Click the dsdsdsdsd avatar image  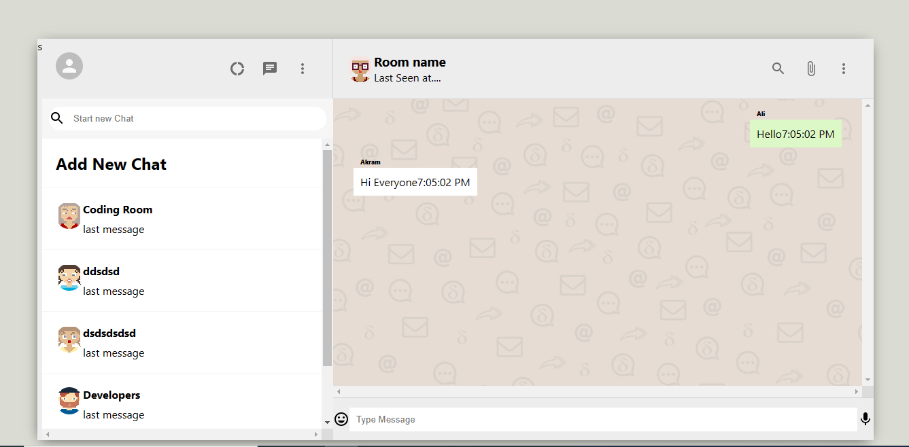(69, 340)
